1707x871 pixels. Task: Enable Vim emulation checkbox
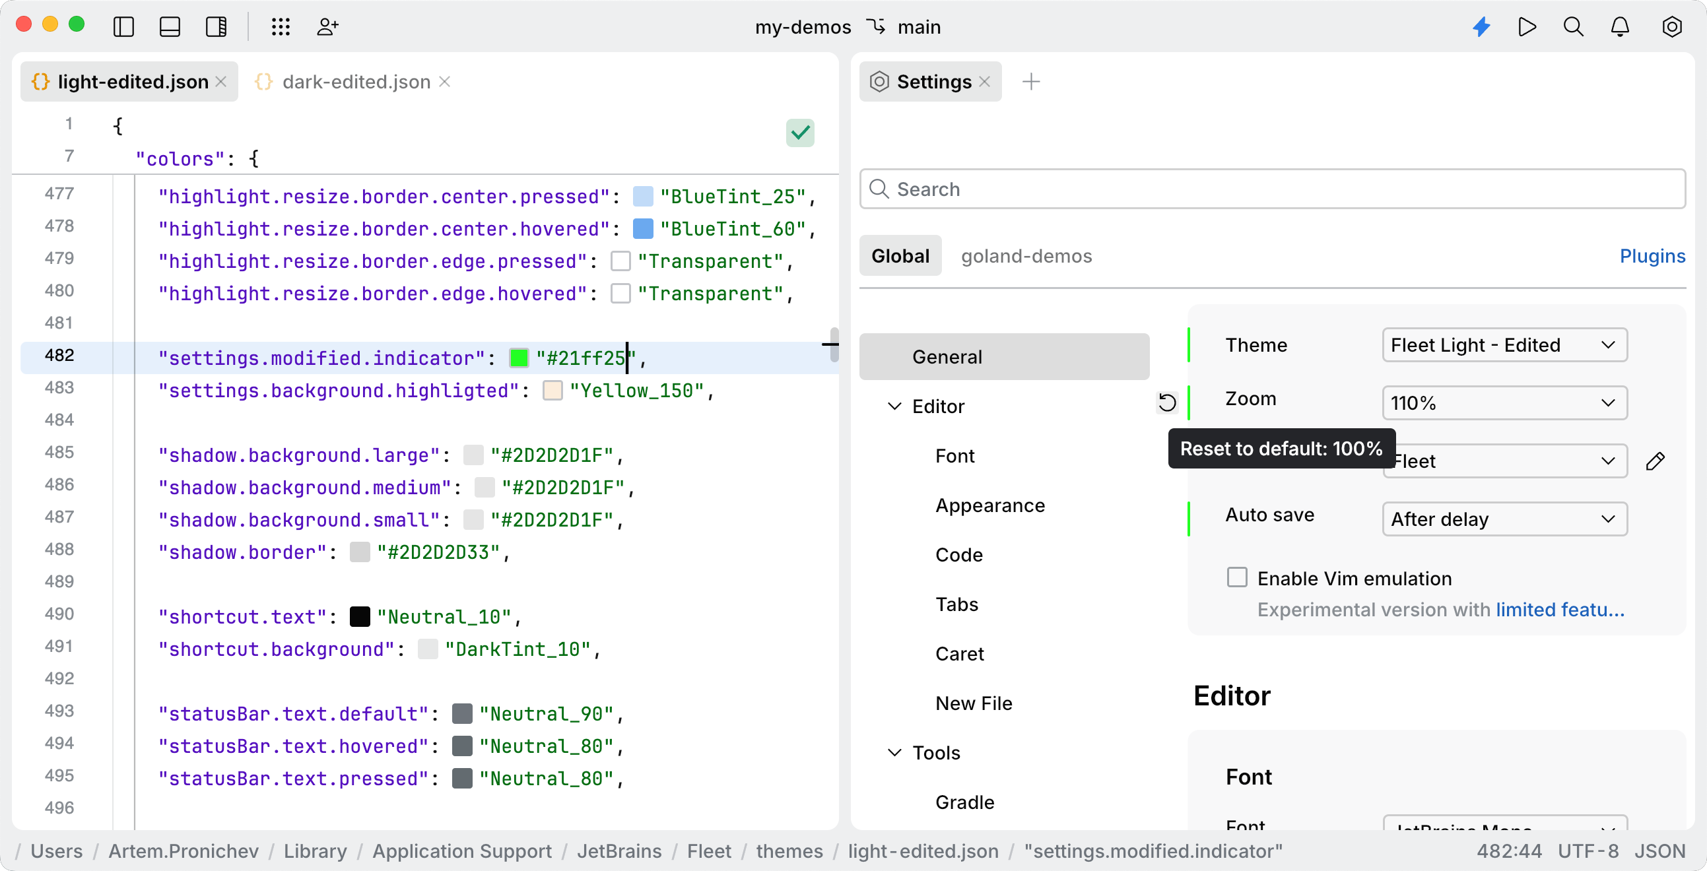[x=1236, y=577]
